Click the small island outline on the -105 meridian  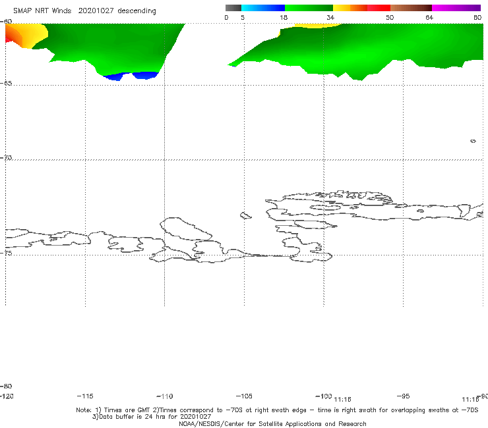(245, 215)
